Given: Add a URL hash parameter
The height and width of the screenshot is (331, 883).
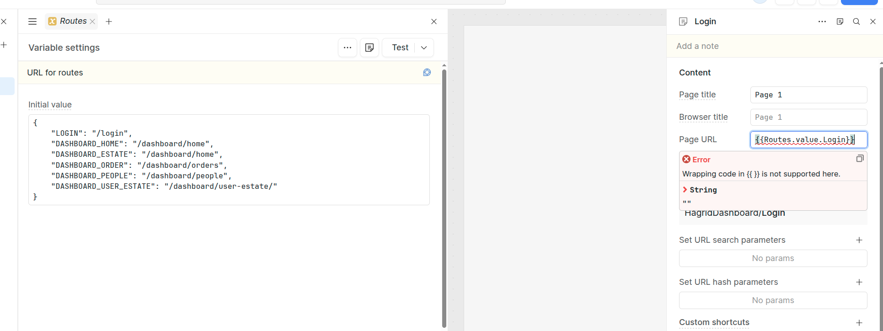Looking at the screenshot, I should pyautogui.click(x=859, y=282).
